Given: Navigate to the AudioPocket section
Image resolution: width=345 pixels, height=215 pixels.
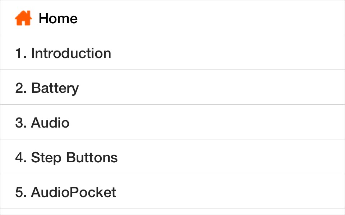Looking at the screenshot, I should (x=73, y=192).
